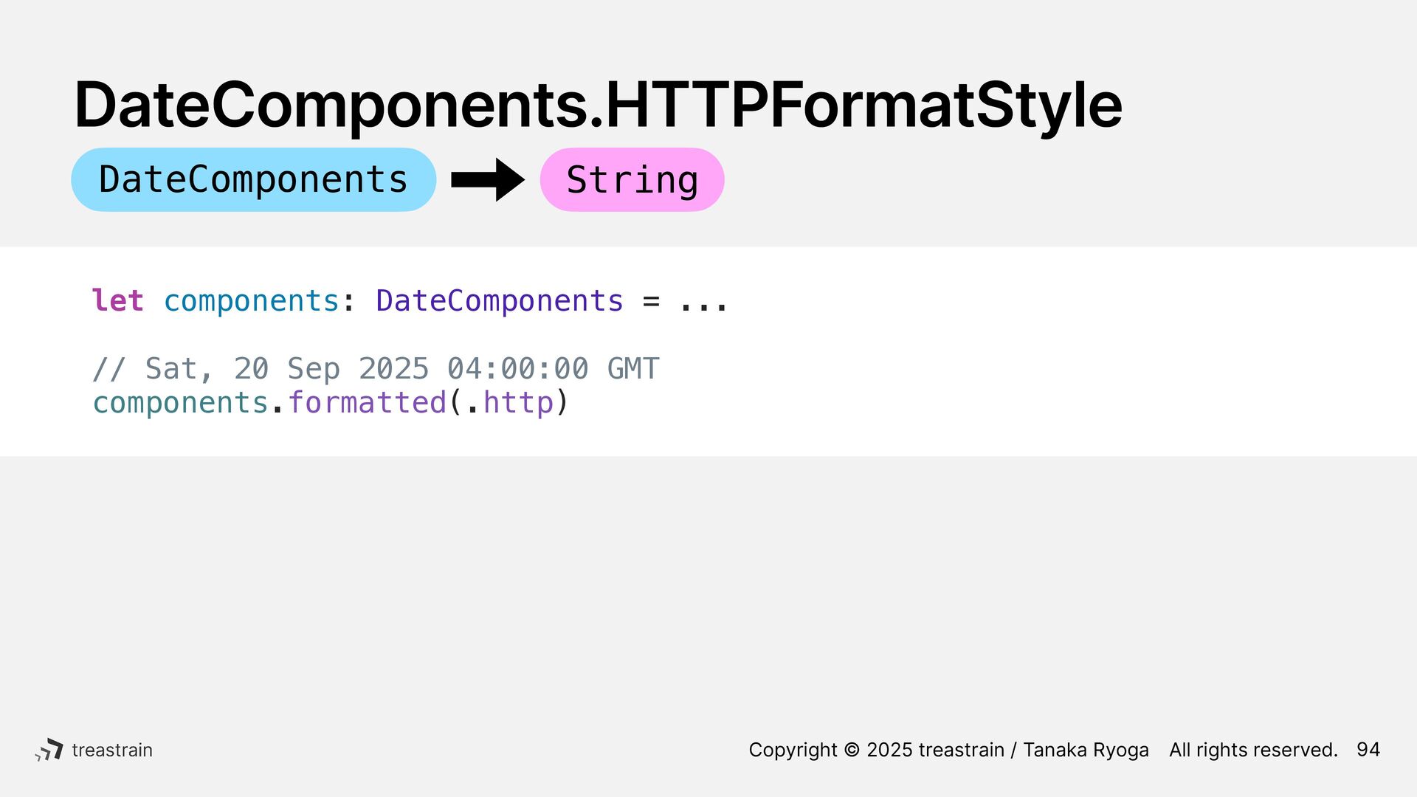Click the 'Tanaka Ryoga' author name
The image size is (1417, 797).
pos(1086,751)
